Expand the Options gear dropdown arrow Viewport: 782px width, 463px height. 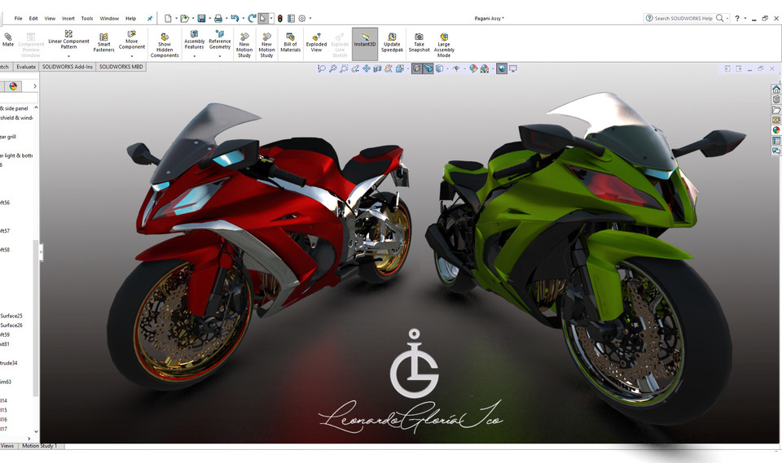pos(310,19)
